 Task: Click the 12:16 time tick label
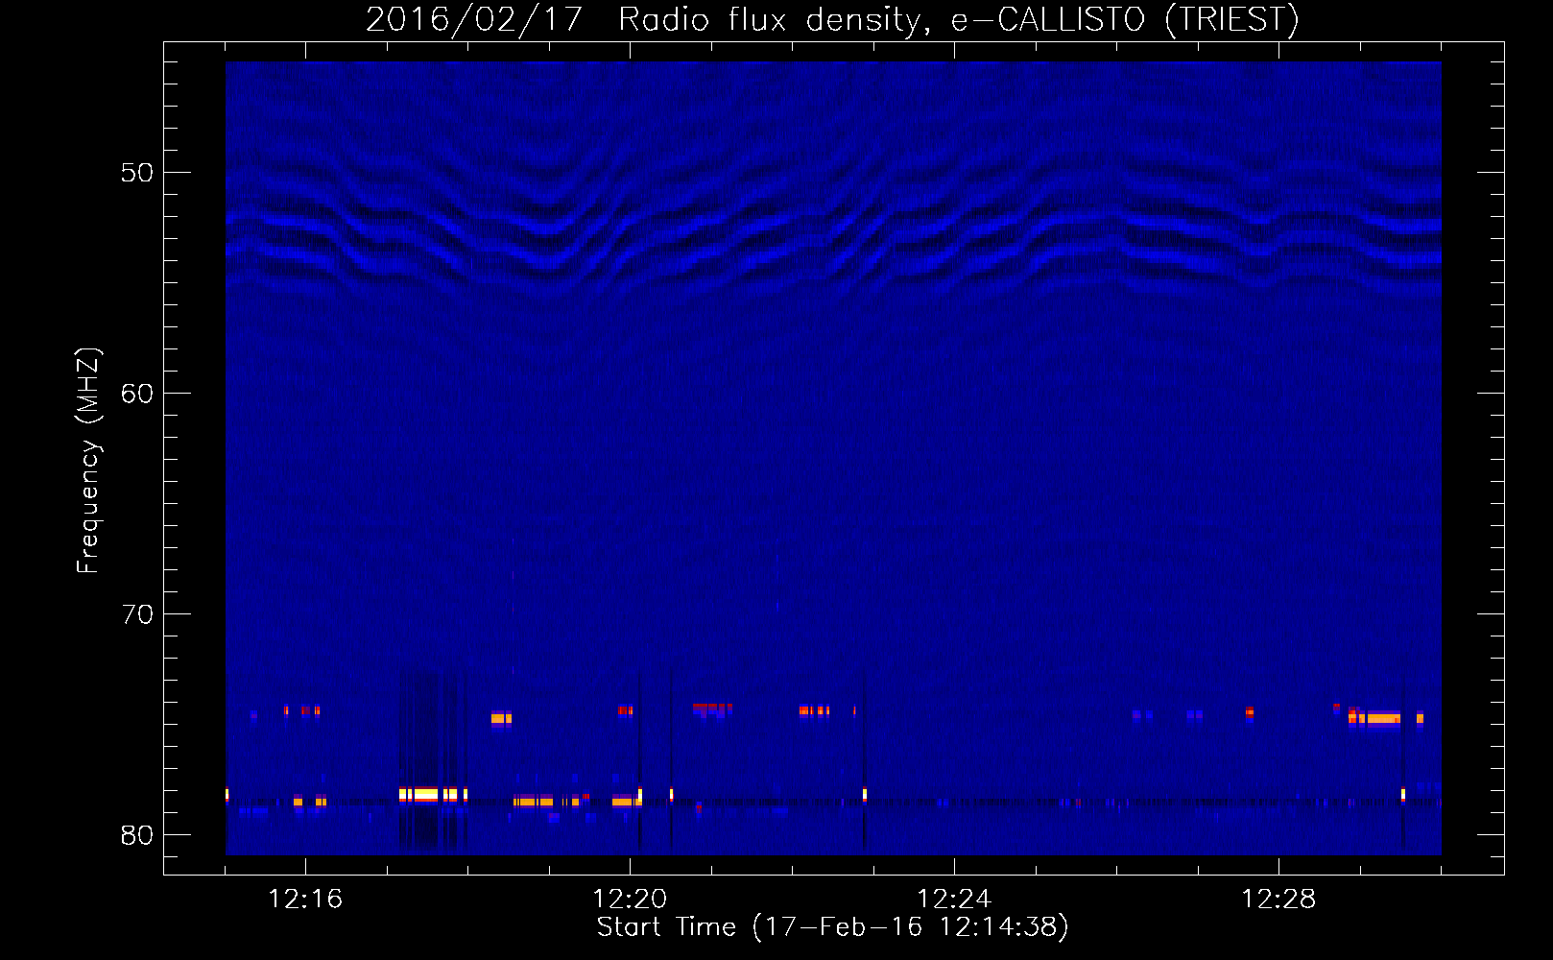pyautogui.click(x=305, y=899)
